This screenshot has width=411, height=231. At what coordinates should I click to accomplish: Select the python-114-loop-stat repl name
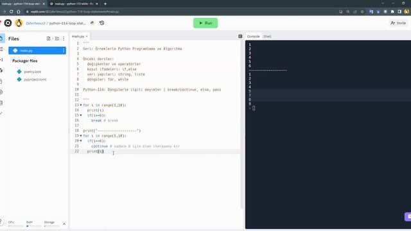[x=67, y=23]
